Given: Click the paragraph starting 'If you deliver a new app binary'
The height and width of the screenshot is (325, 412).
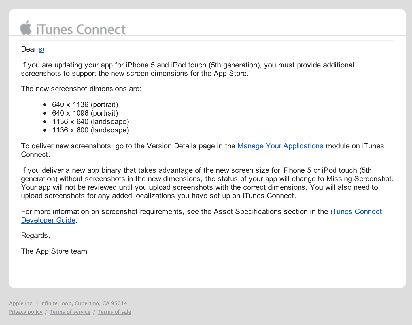Looking at the screenshot, I should [207, 183].
